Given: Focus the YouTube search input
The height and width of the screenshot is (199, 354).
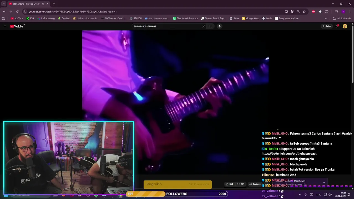Looking at the screenshot, I should [x=167, y=26].
